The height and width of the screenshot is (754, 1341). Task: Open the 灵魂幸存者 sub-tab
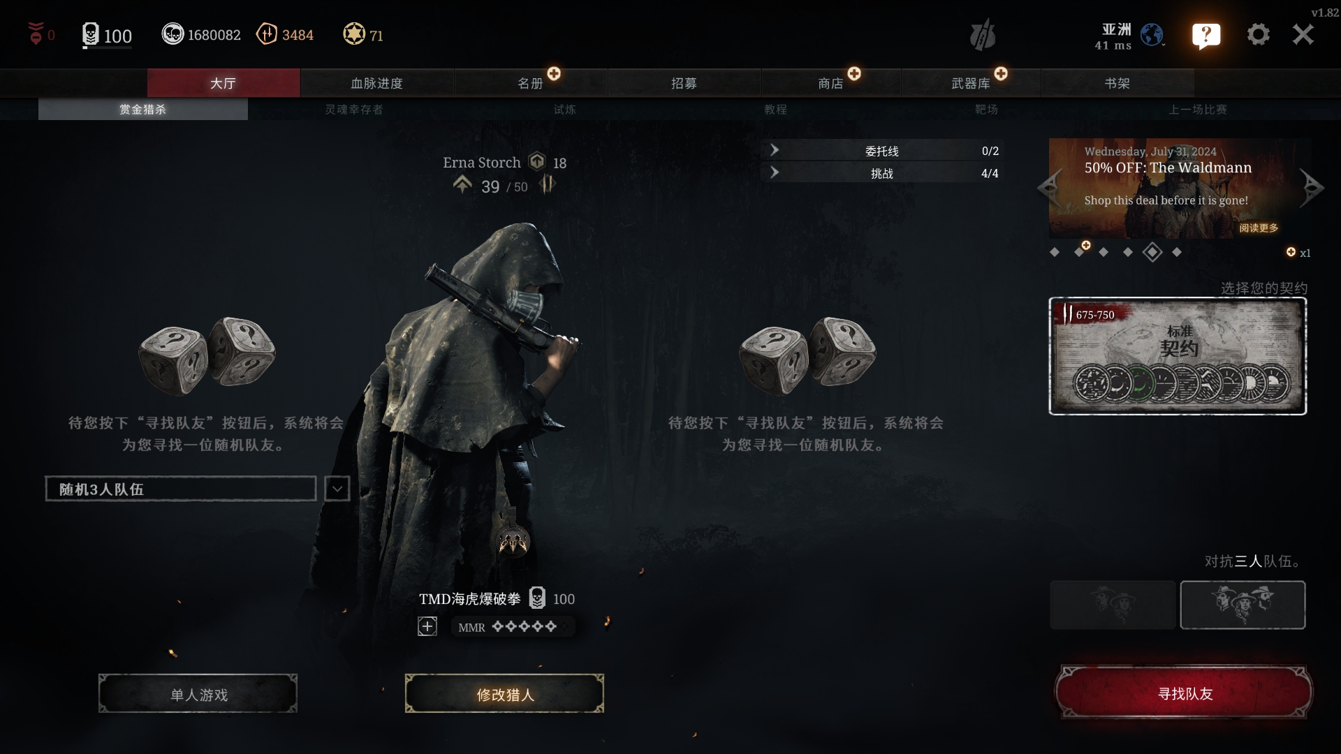click(354, 110)
